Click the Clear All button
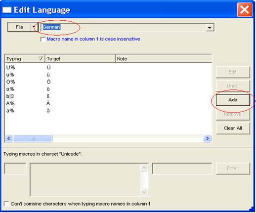The height and width of the screenshot is (213, 256). 233,128
